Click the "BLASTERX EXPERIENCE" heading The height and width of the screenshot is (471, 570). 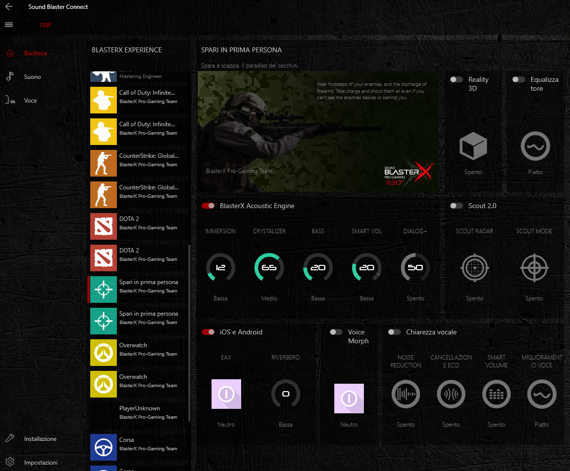pos(127,50)
